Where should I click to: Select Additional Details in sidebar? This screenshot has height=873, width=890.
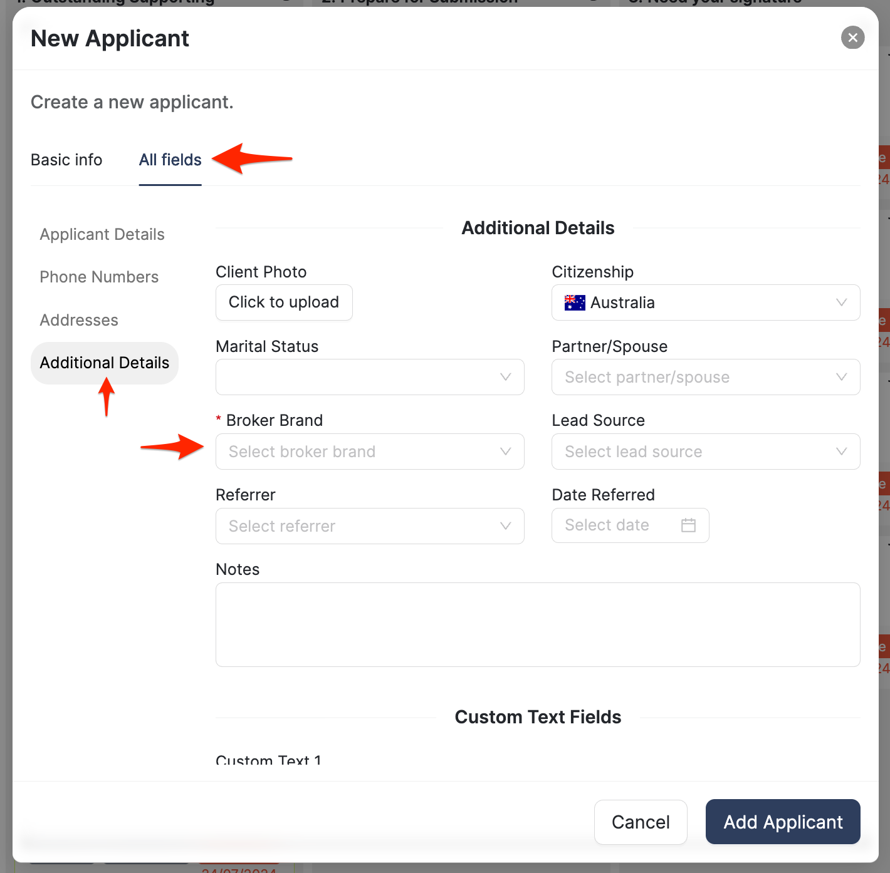pos(105,363)
